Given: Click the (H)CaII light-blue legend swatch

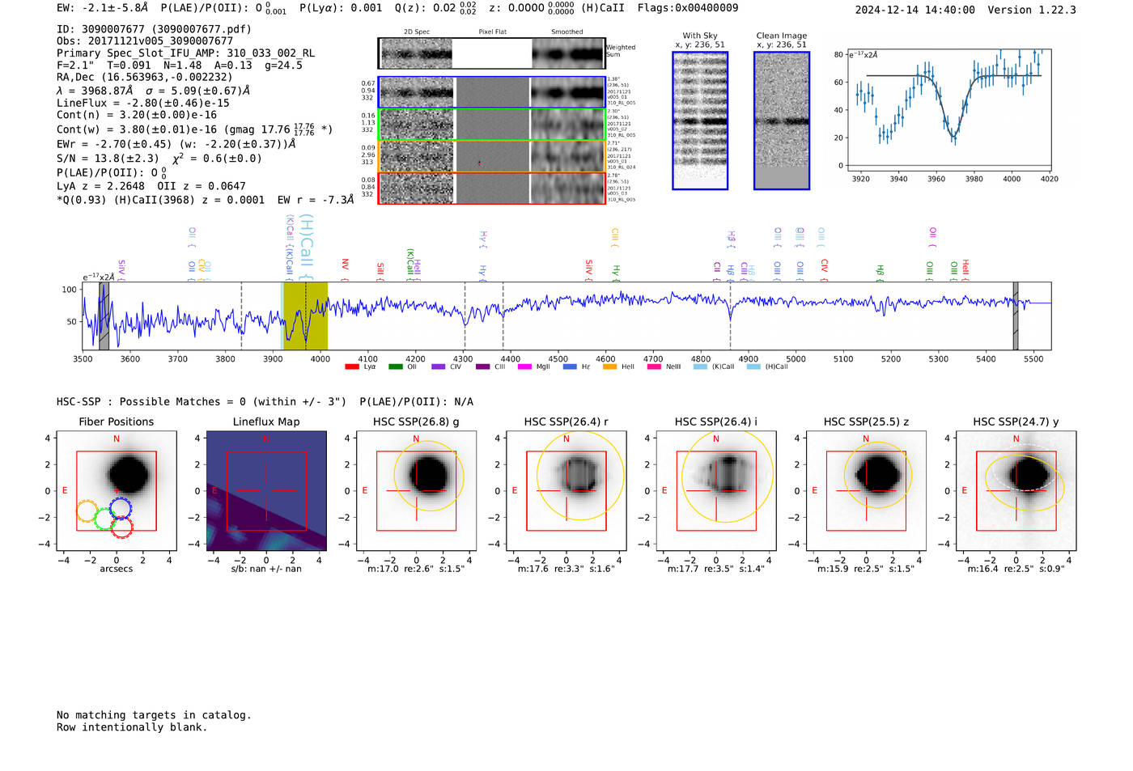Looking at the screenshot, I should 753,366.
